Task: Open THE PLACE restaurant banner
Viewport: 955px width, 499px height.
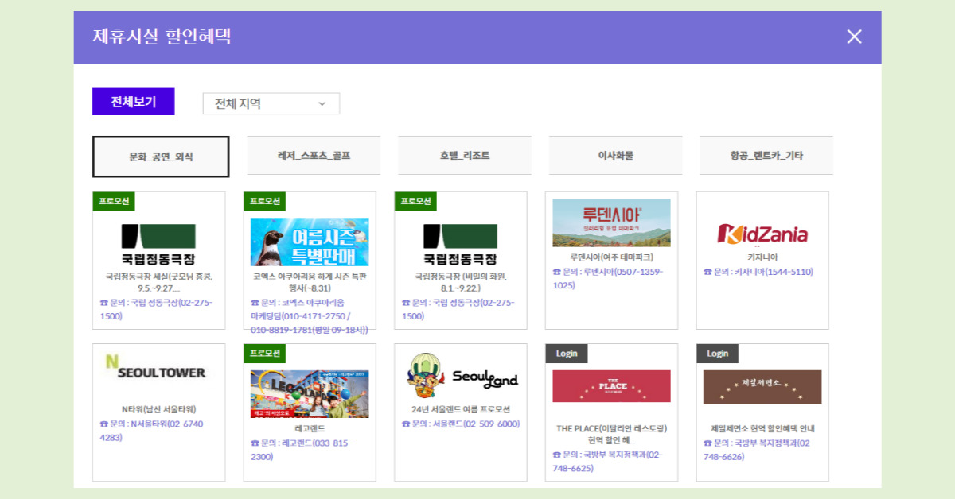Action: 611,386
